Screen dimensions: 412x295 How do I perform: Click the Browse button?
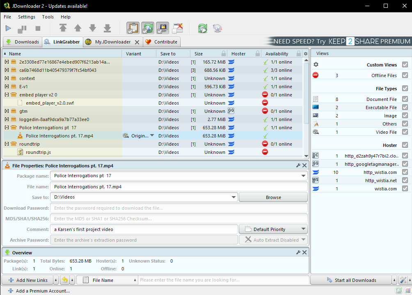(273, 197)
